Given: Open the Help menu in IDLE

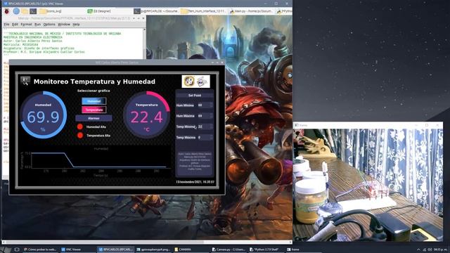Looking at the screenshot, I should [x=76, y=25].
